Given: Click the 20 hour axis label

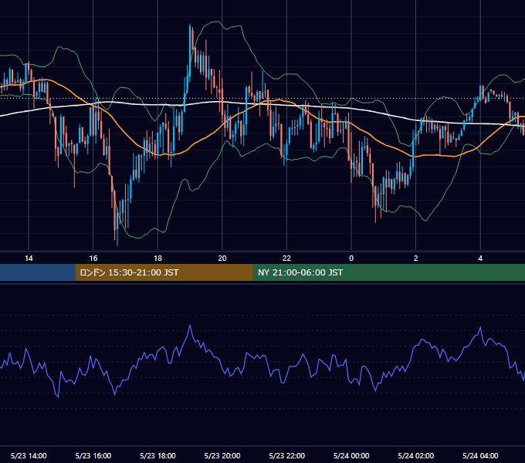Looking at the screenshot, I should [222, 259].
